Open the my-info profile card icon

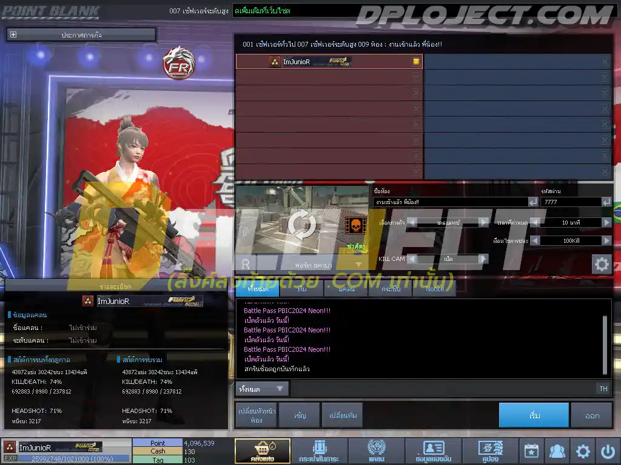(433, 451)
